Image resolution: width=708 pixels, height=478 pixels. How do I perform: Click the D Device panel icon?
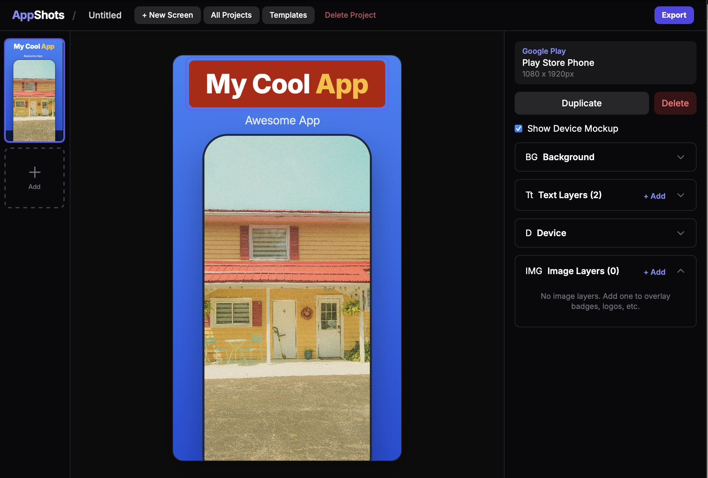(x=529, y=233)
